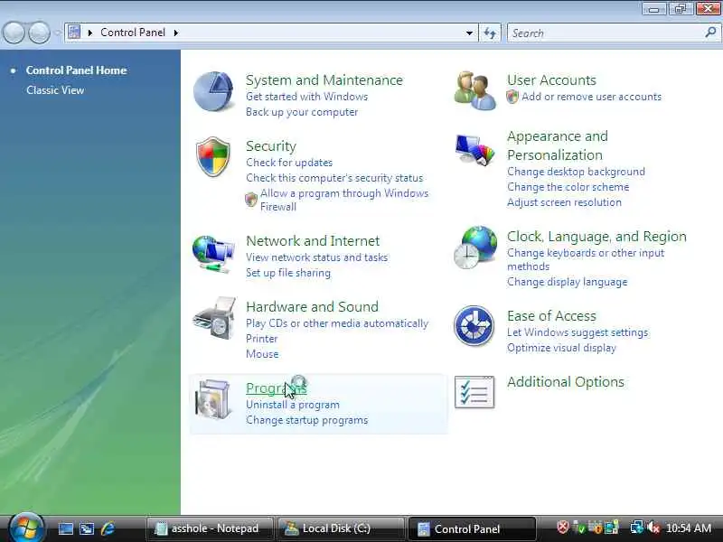Open the Programs heading link
This screenshot has height=542, width=723.
276,388
